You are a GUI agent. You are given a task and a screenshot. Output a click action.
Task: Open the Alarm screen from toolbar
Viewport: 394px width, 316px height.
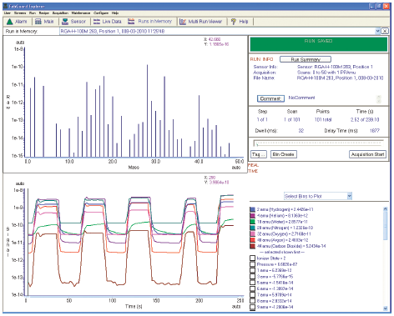tap(17, 22)
